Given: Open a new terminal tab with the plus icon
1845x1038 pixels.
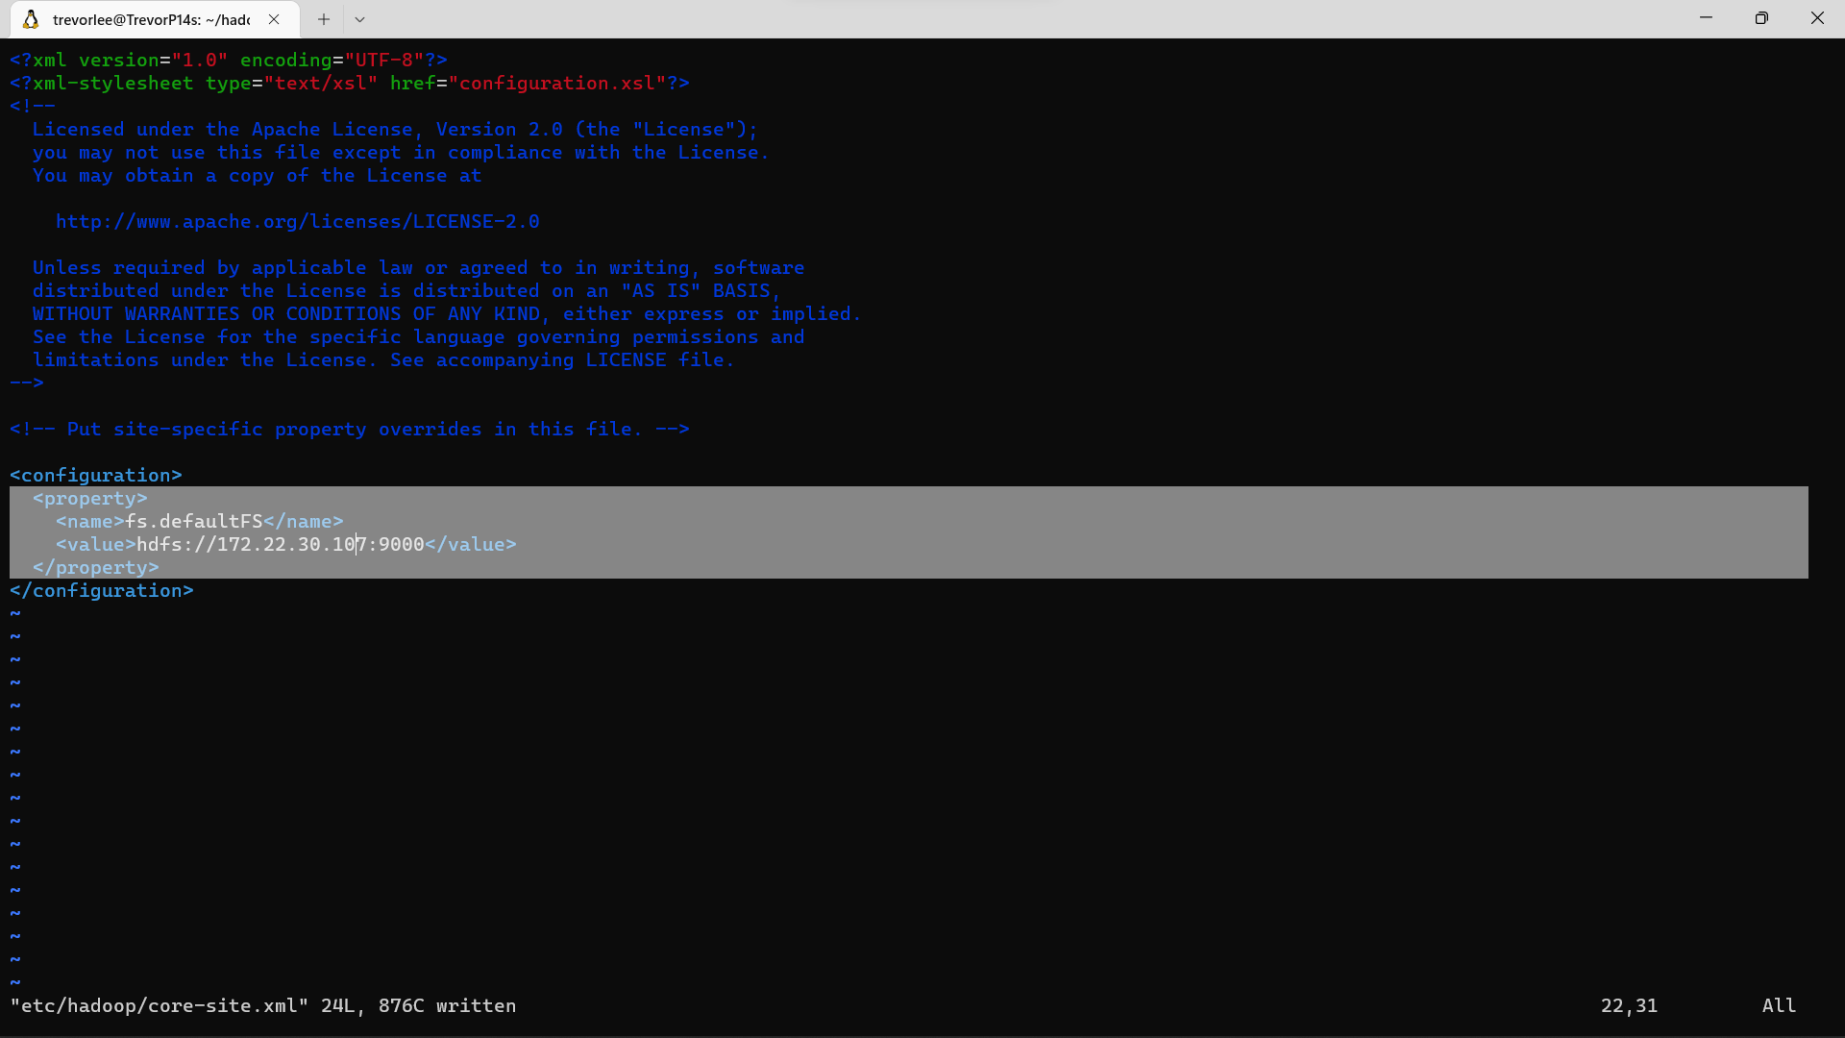Looking at the screenshot, I should pos(323,19).
